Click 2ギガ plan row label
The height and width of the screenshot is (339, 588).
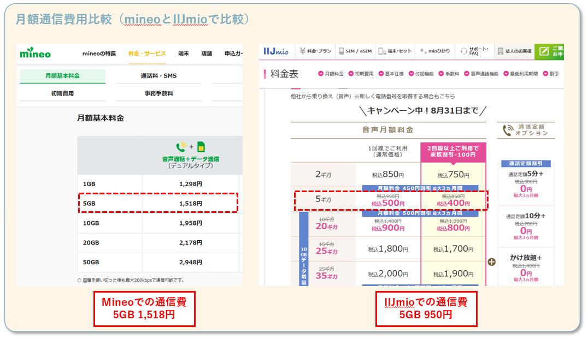coord(323,174)
